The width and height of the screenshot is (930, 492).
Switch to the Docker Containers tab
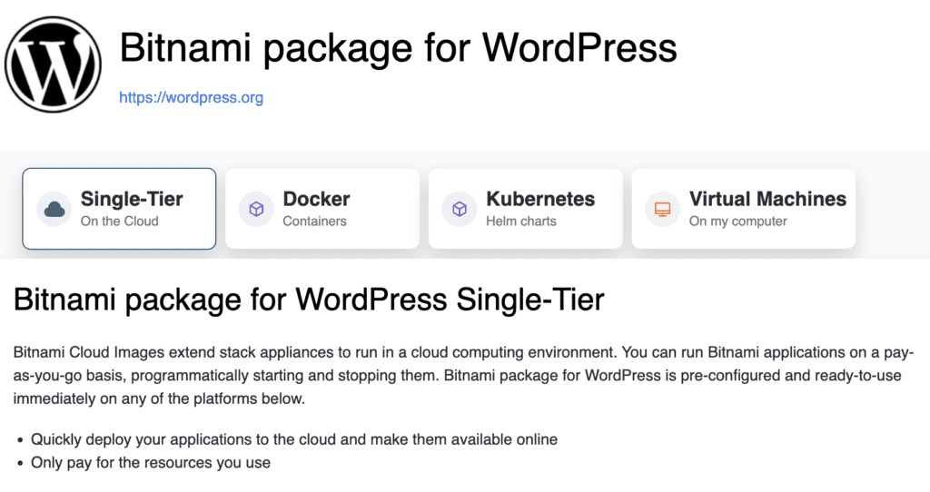click(x=322, y=209)
